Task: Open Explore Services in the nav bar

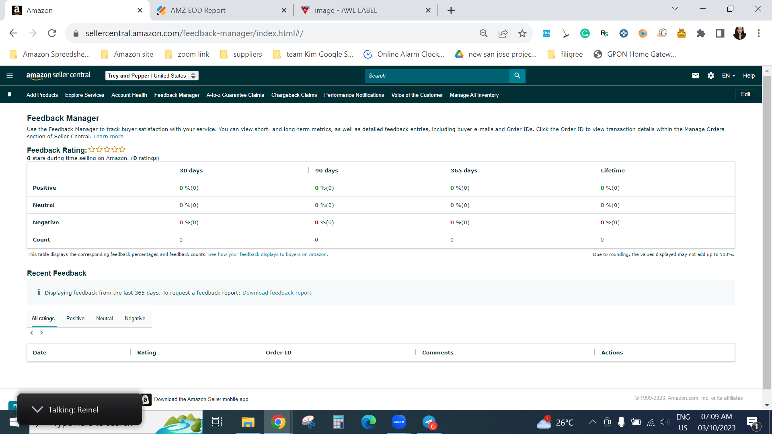Action: click(84, 95)
